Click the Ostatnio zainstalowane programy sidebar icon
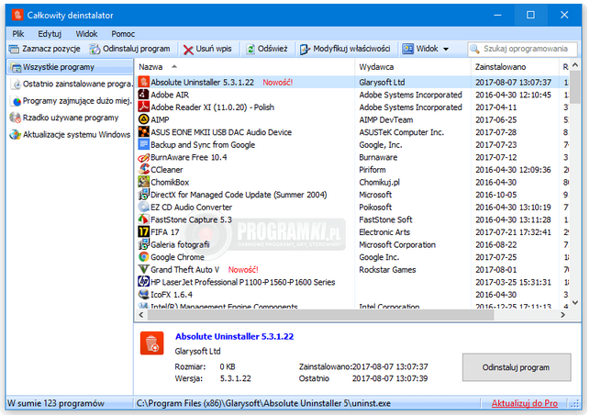This screenshot has width=590, height=416. tap(17, 84)
